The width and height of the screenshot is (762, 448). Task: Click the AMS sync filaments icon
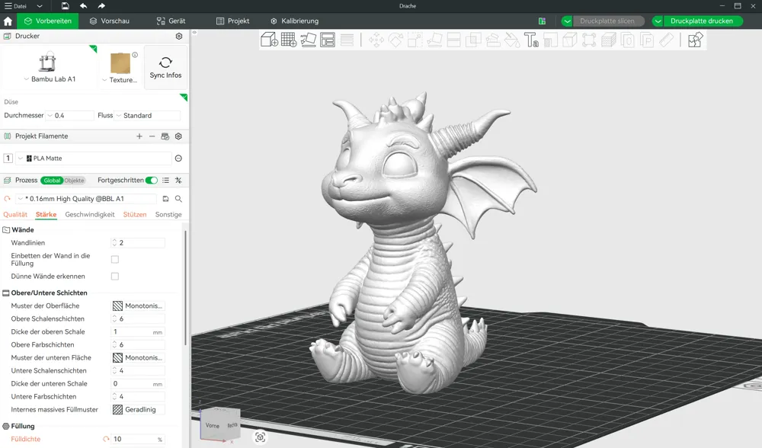click(x=165, y=136)
